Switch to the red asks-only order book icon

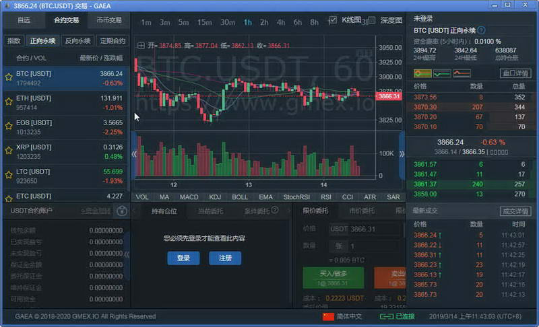tap(462, 73)
